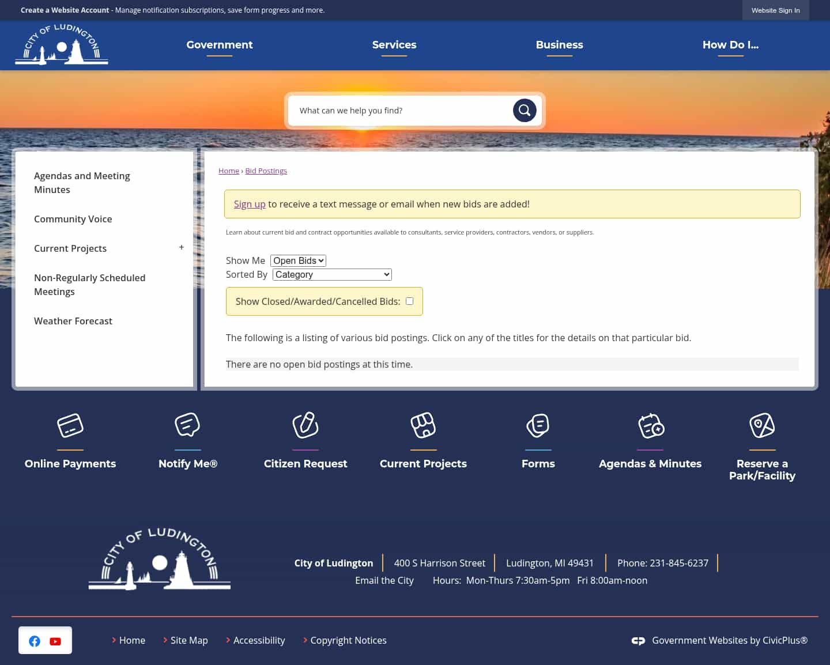830x665 pixels.
Task: Open the YouTube channel icon
Action: tap(55, 641)
